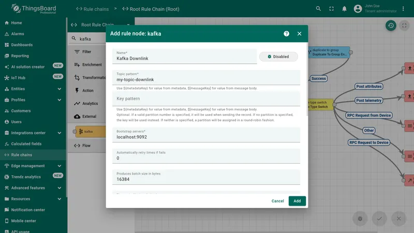Expand the Resources sidebar section
Viewport: 414px width, 233px height.
tap(33, 199)
